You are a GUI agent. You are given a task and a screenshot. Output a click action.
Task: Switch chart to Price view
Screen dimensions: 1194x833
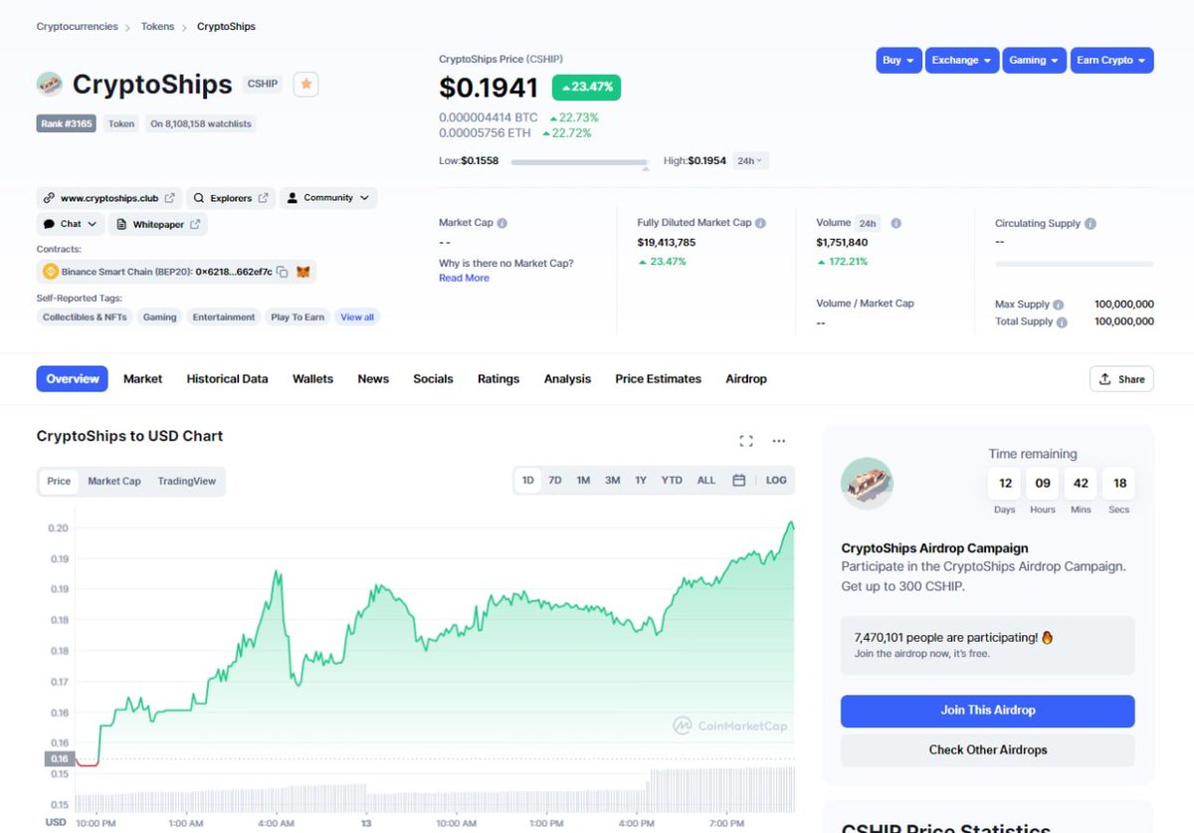coord(59,481)
